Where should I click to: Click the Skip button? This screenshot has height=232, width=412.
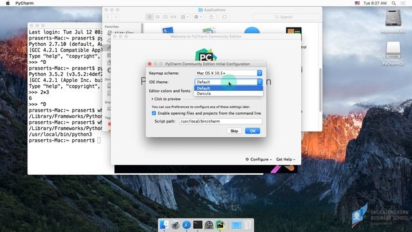pyautogui.click(x=234, y=131)
